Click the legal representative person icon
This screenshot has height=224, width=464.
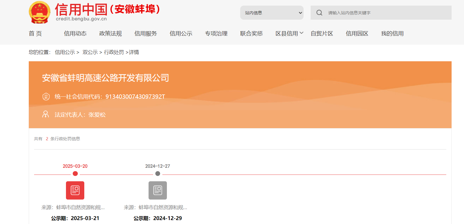(x=45, y=114)
